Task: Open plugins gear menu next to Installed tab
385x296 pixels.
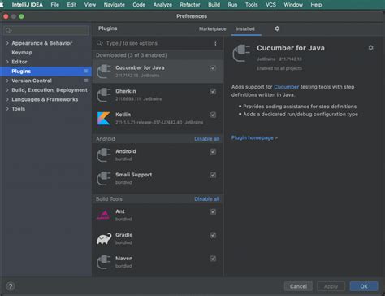Action: point(277,28)
